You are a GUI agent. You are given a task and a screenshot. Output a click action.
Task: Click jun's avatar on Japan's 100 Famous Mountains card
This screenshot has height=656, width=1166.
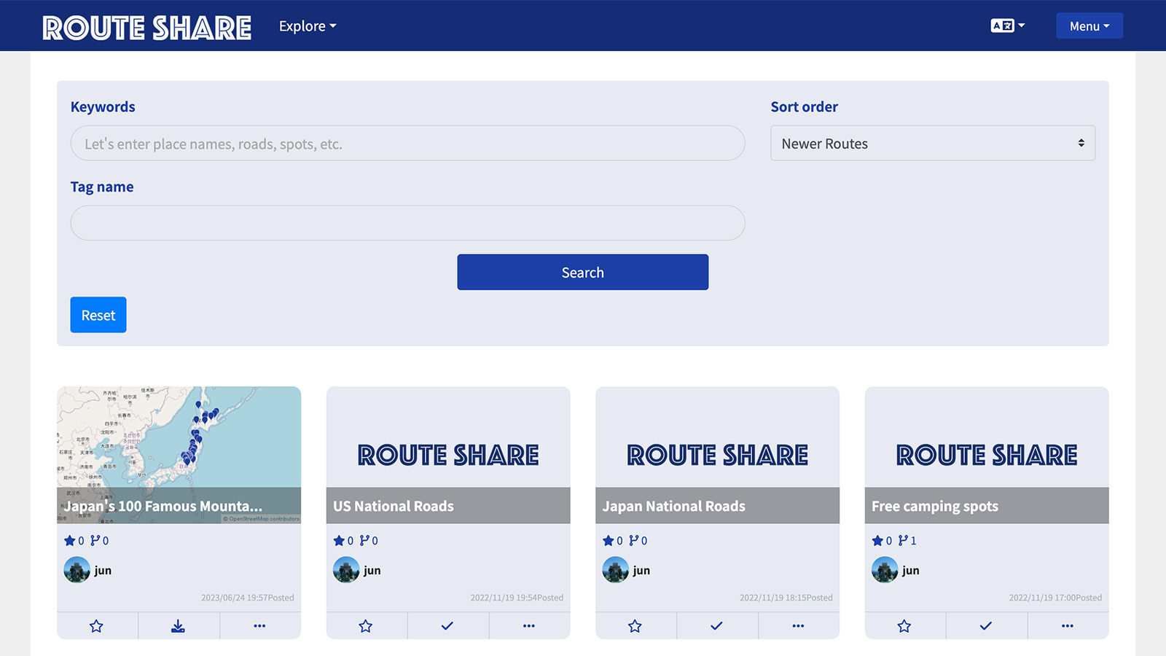point(77,570)
